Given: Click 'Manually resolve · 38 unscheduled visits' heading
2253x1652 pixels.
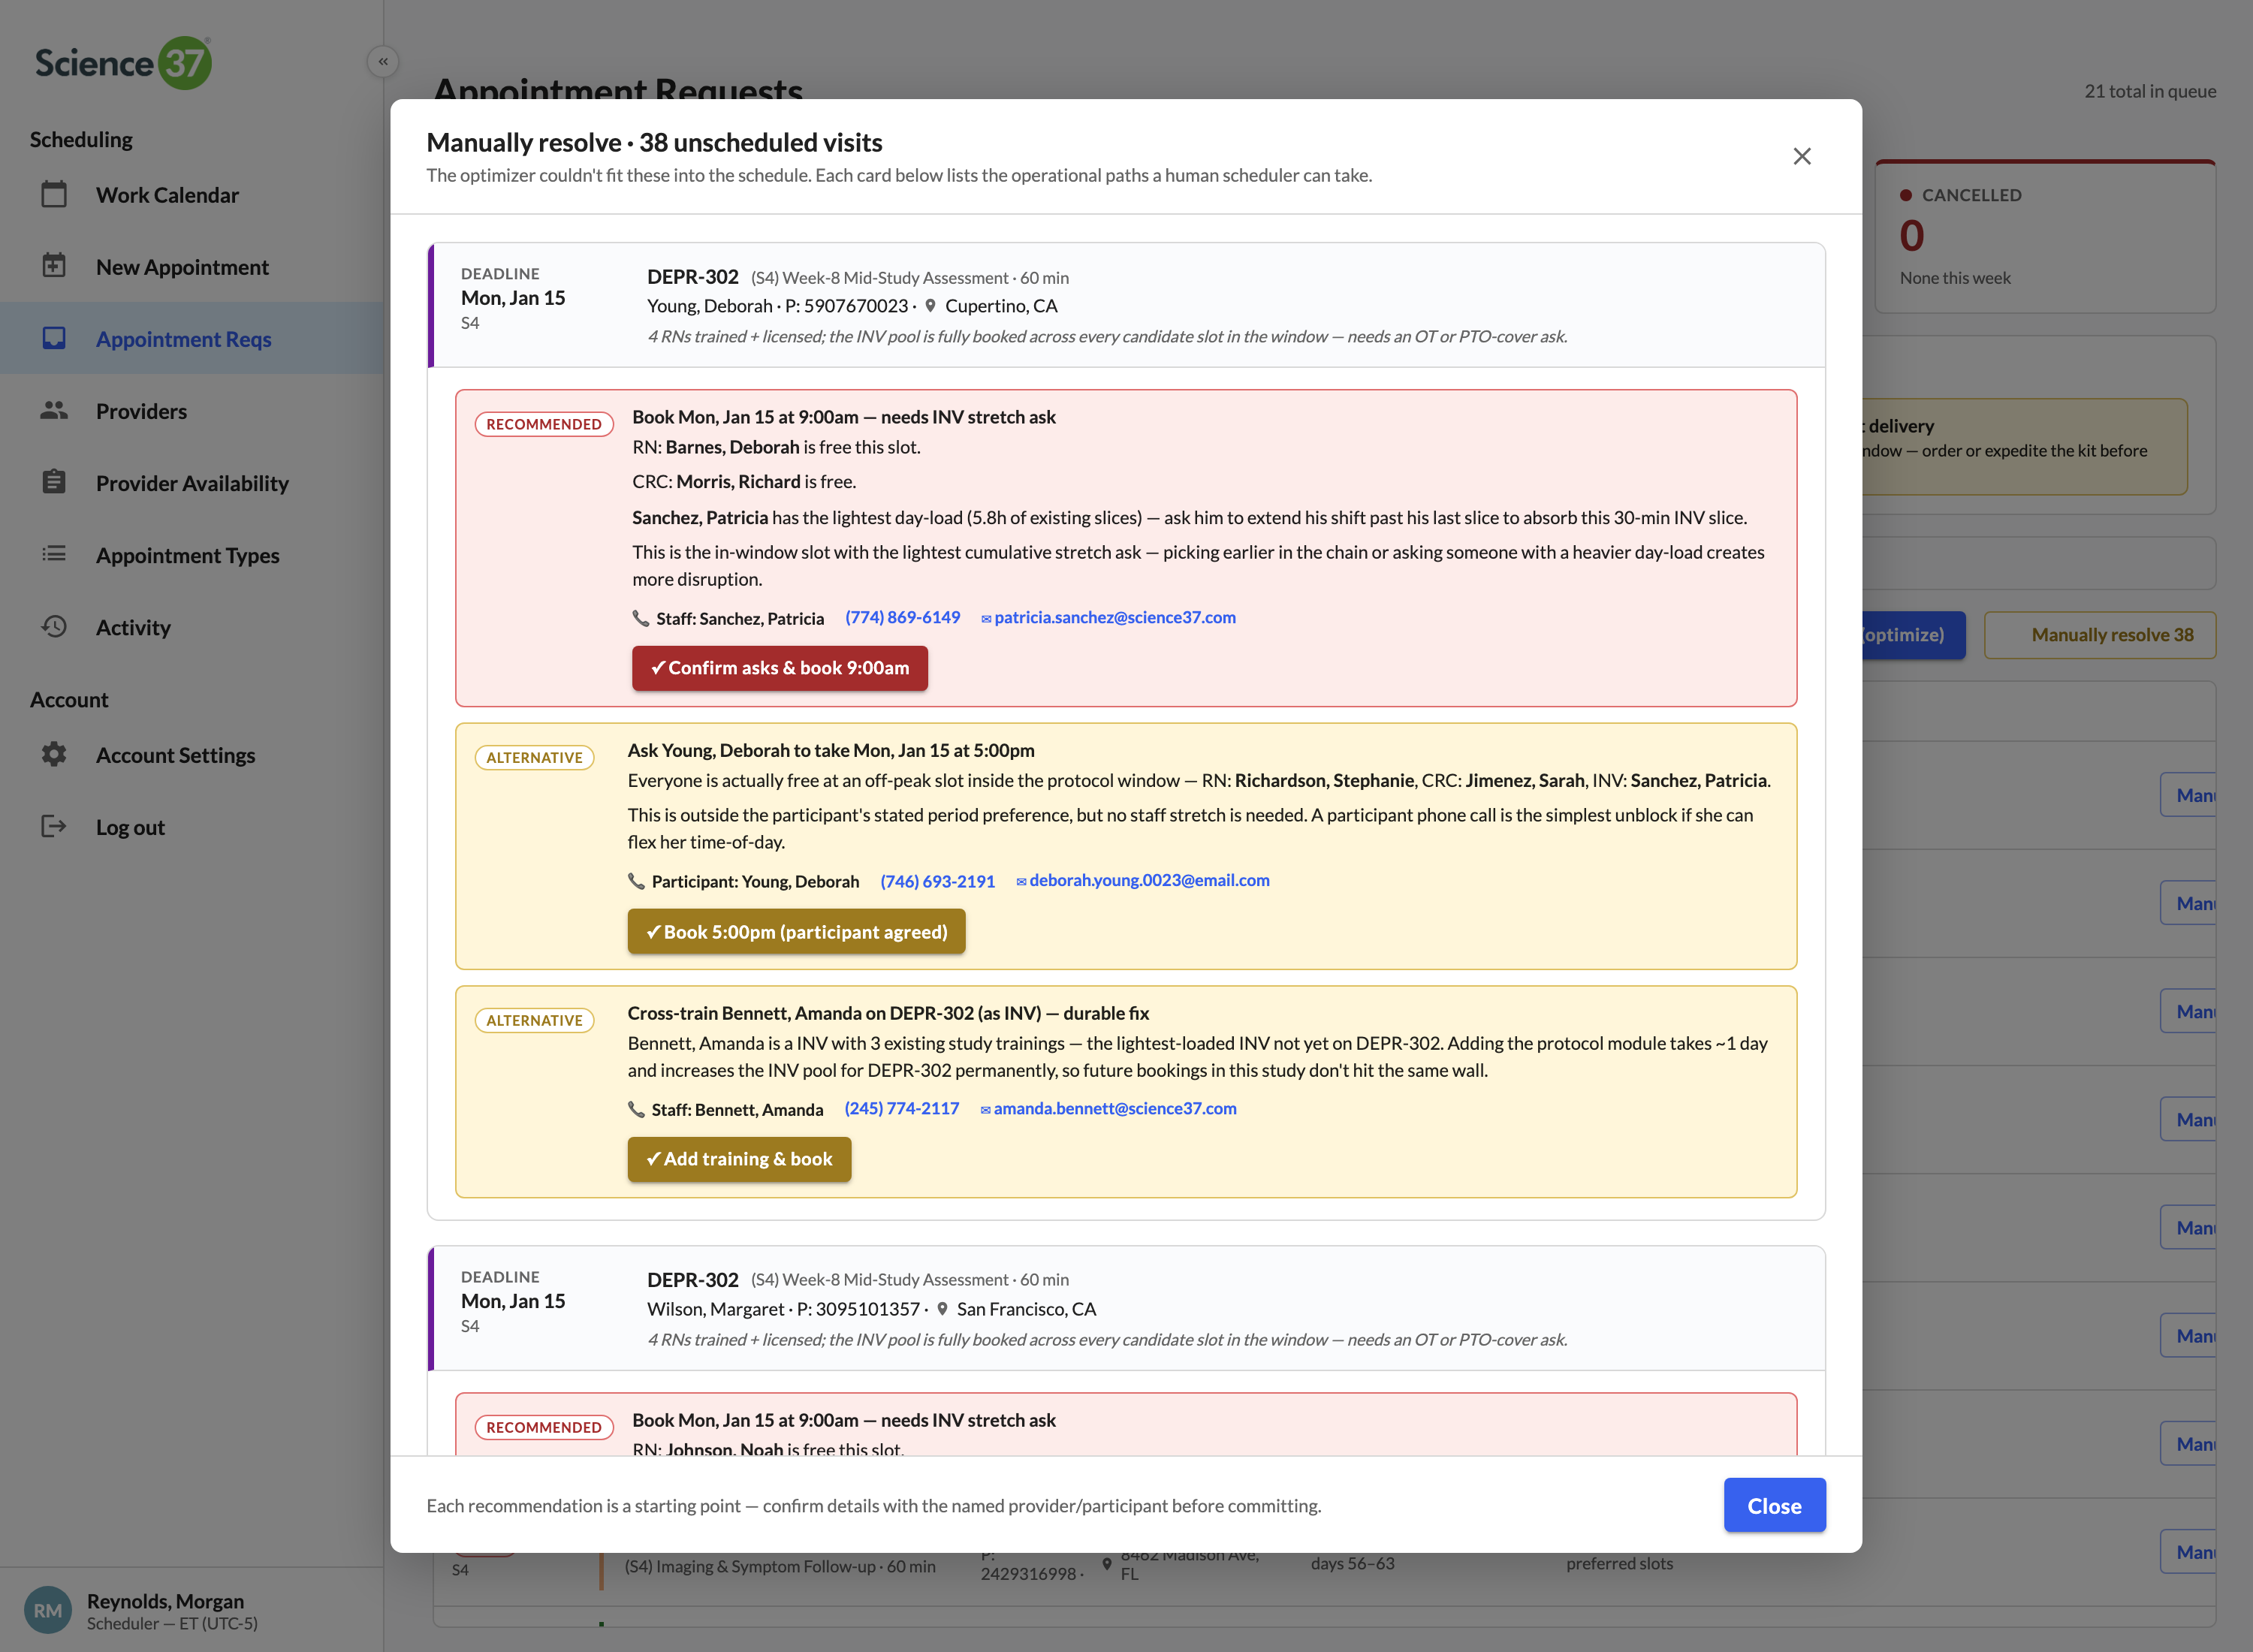Looking at the screenshot, I should 654,142.
